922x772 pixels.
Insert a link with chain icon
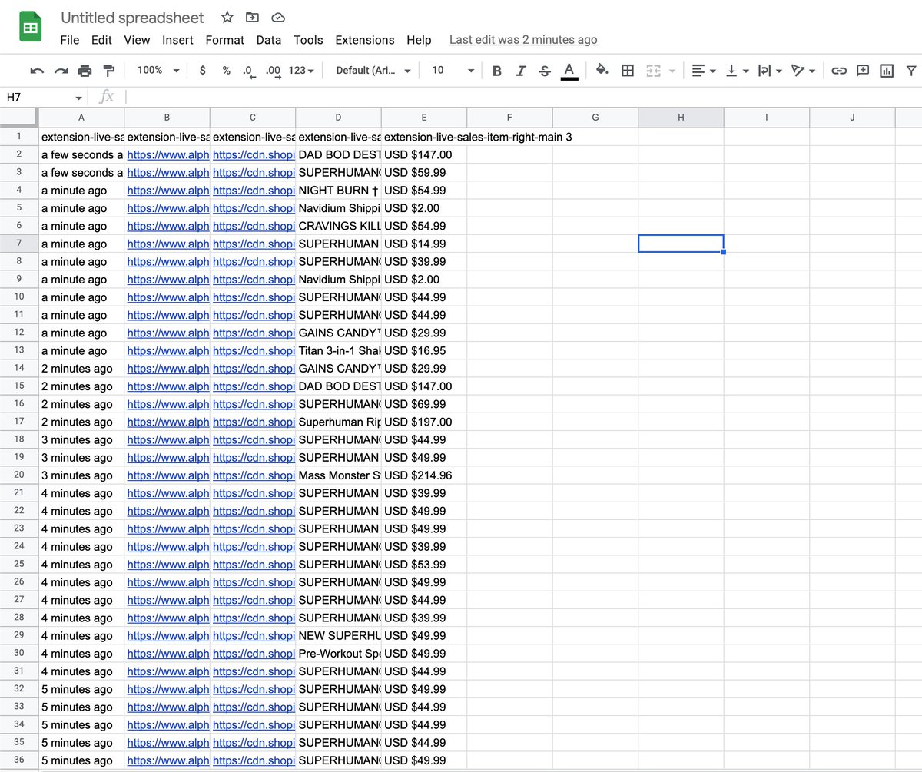(x=839, y=71)
